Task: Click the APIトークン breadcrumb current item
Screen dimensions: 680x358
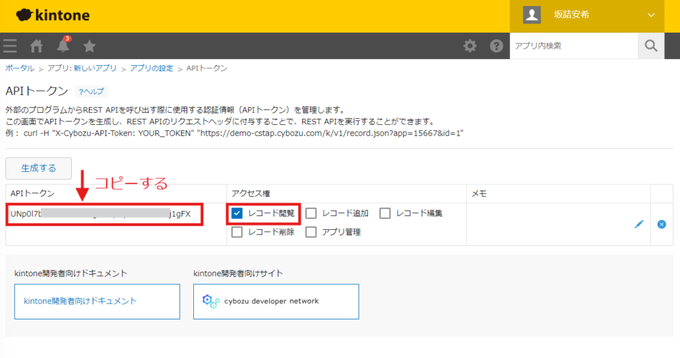Action: 207,68
